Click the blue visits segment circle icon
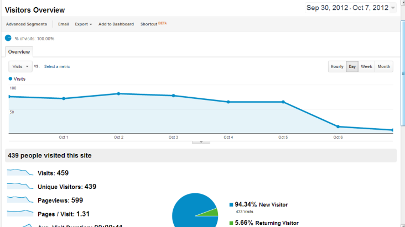Image resolution: width=405 pixels, height=227 pixels. pos(8,38)
